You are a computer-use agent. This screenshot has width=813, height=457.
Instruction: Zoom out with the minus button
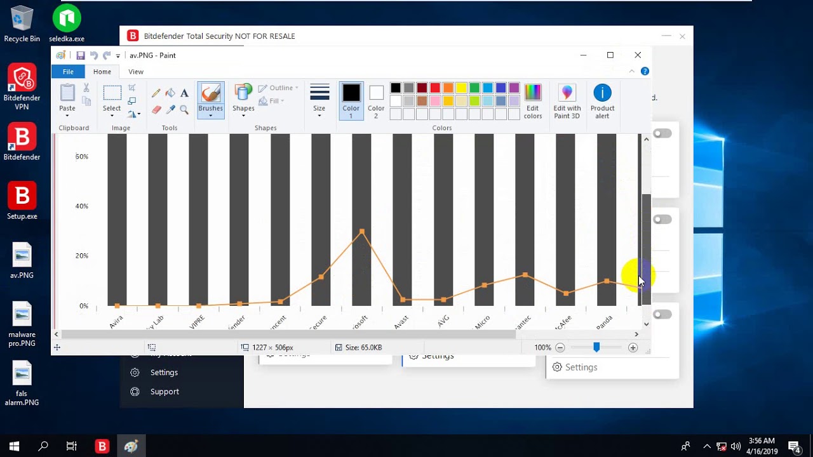pyautogui.click(x=560, y=347)
